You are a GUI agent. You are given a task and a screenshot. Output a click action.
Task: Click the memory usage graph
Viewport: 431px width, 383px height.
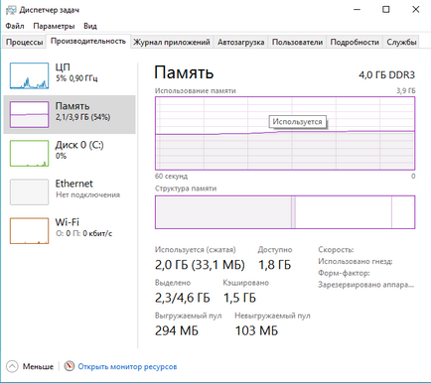tap(285, 133)
